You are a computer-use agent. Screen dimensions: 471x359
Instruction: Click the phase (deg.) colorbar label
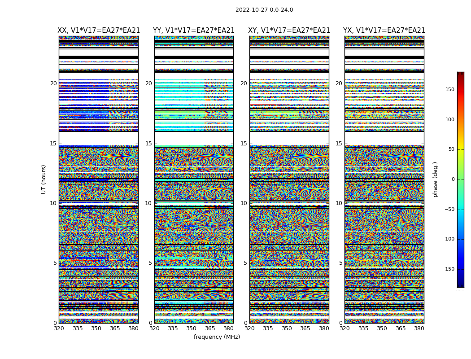point(435,179)
